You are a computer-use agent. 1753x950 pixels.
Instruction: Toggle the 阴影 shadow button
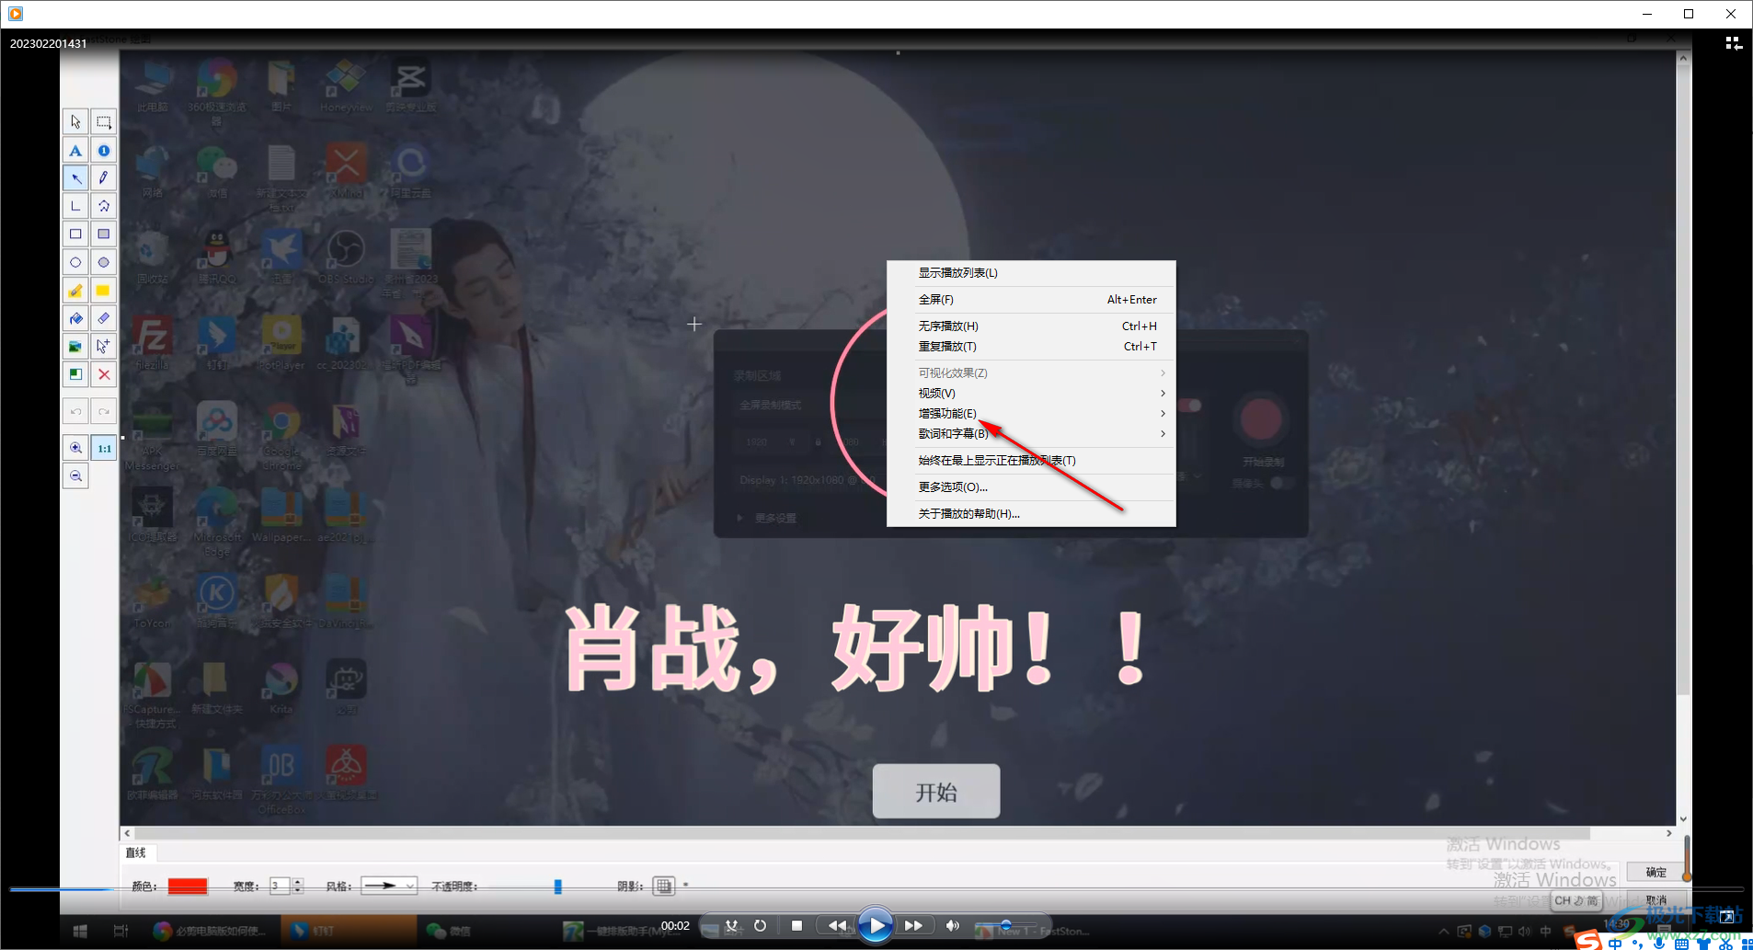point(663,886)
